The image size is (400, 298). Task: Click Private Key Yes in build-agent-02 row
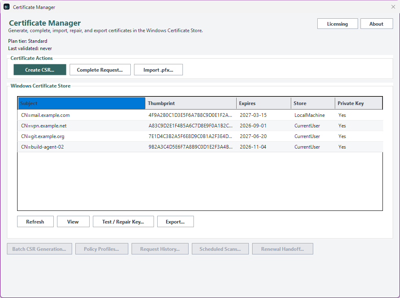[x=342, y=147]
